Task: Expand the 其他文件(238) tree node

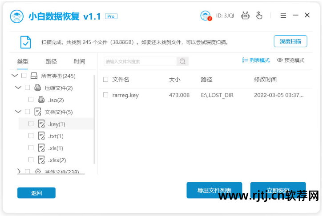Action: (19, 171)
